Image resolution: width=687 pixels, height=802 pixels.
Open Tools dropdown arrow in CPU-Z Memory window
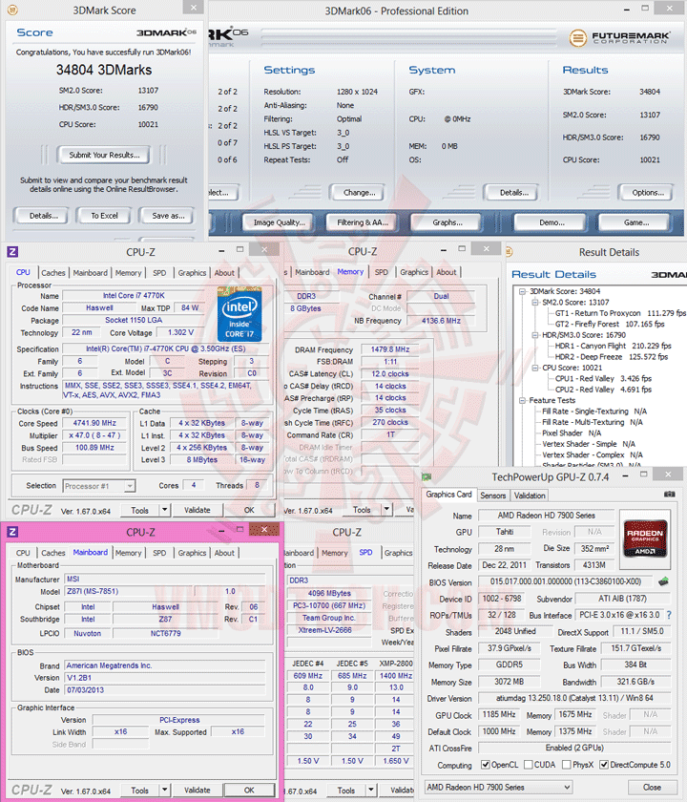point(387,510)
